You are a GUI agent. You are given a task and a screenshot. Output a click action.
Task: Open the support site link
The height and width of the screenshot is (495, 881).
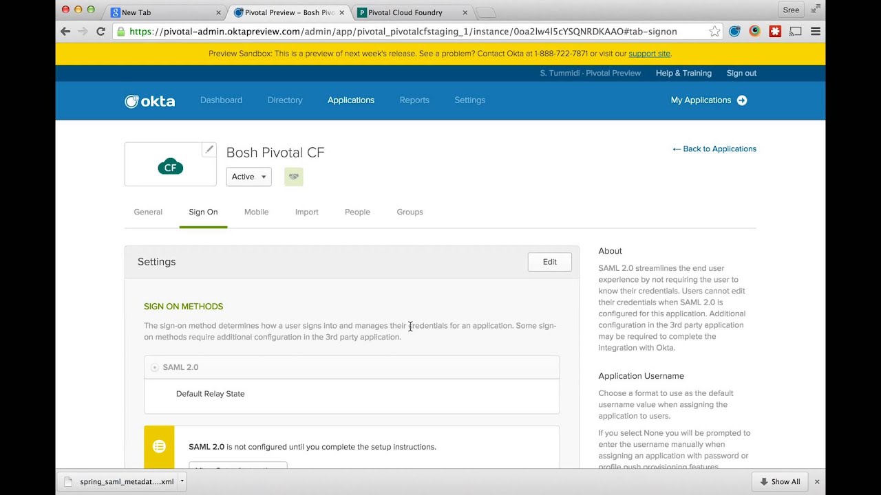pyautogui.click(x=649, y=54)
